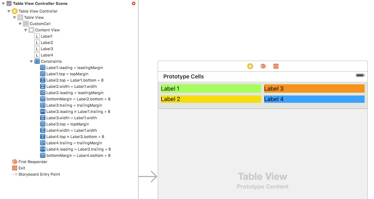Click the battery icon in prototype status bar
This screenshot has width=374, height=199.
[x=360, y=75]
